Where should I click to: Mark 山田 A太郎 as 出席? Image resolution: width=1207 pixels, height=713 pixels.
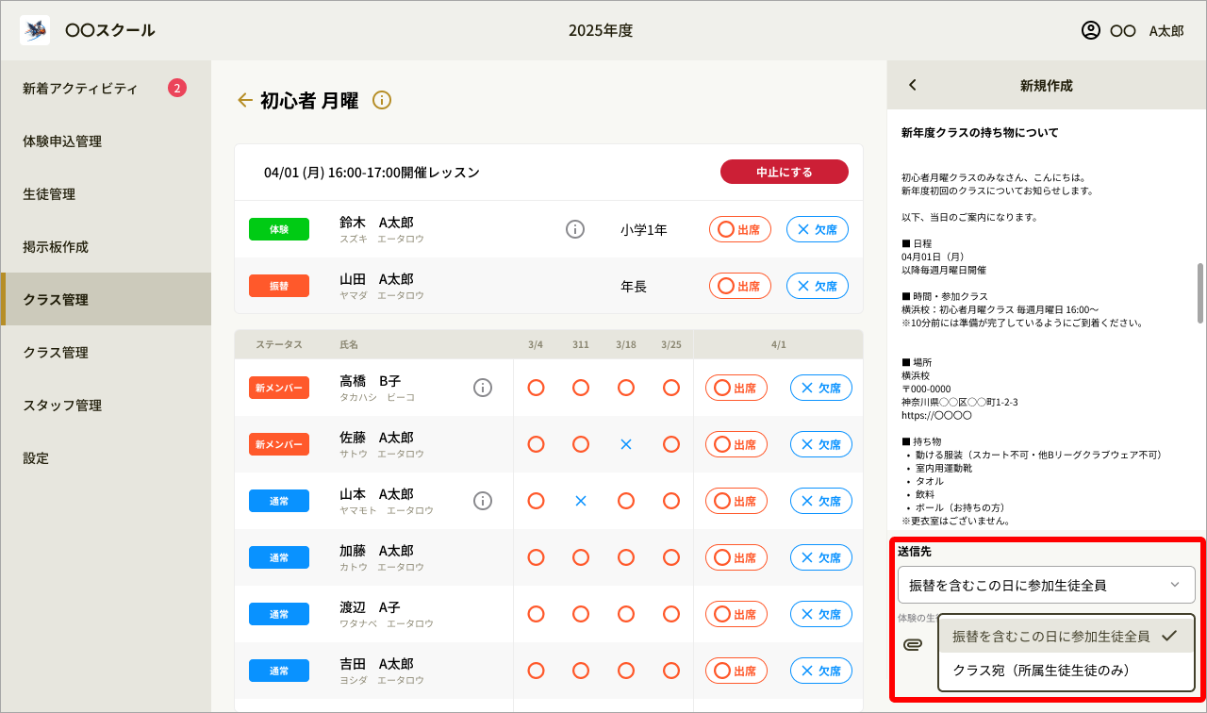(x=739, y=285)
